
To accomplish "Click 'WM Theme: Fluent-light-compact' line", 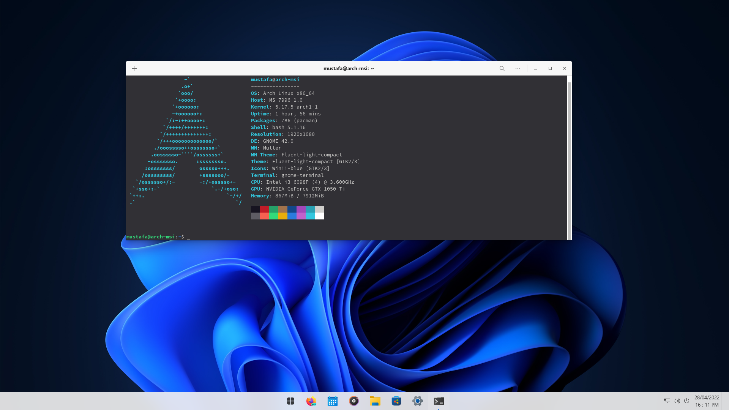I will 296,155.
